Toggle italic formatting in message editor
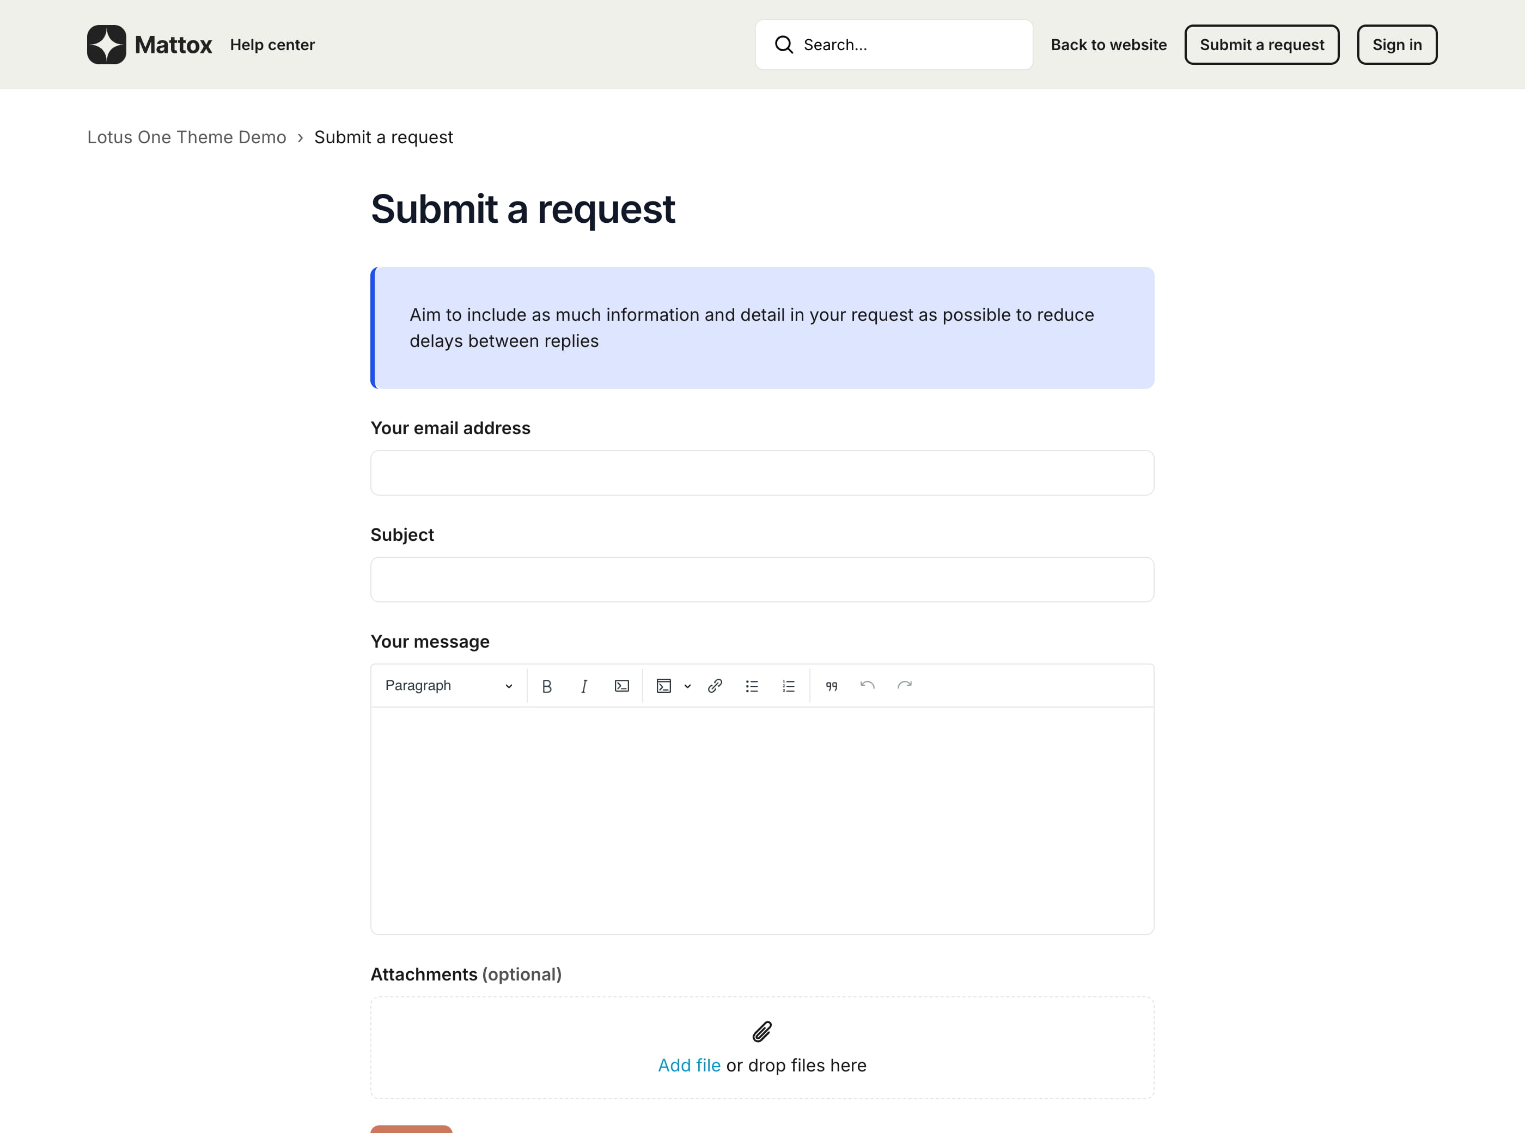 pyautogui.click(x=583, y=686)
